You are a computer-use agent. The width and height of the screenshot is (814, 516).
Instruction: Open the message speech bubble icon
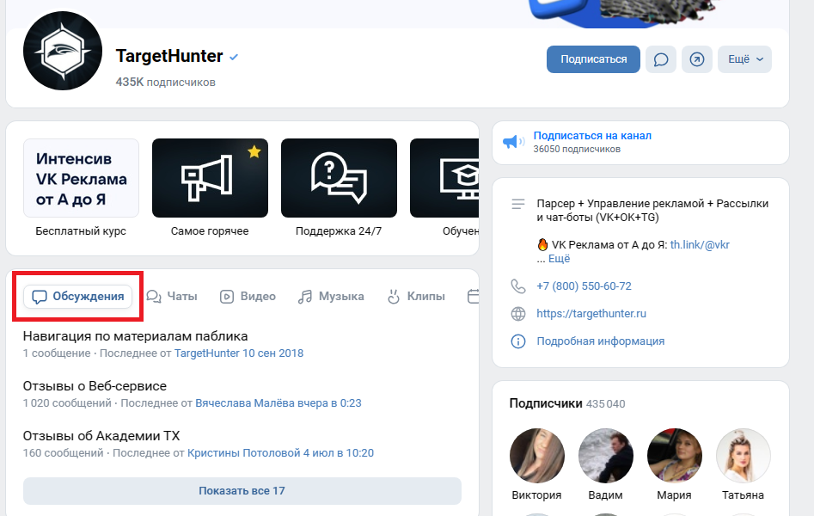(x=660, y=59)
